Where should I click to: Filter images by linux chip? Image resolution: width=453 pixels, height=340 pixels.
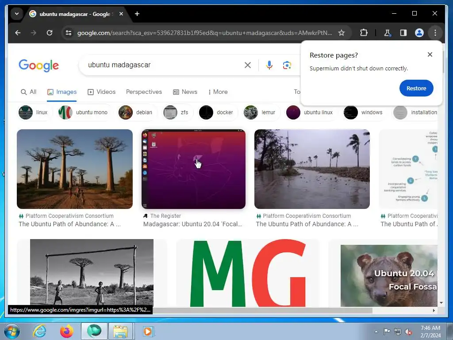(35, 112)
